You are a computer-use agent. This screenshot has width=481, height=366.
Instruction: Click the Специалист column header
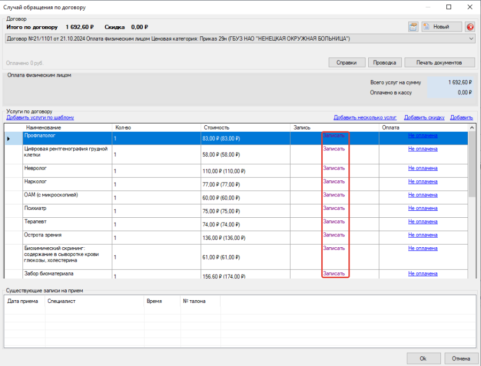(x=95, y=301)
